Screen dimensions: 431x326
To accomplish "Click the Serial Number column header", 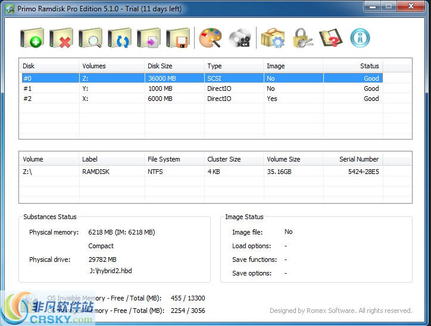I will pos(353,159).
